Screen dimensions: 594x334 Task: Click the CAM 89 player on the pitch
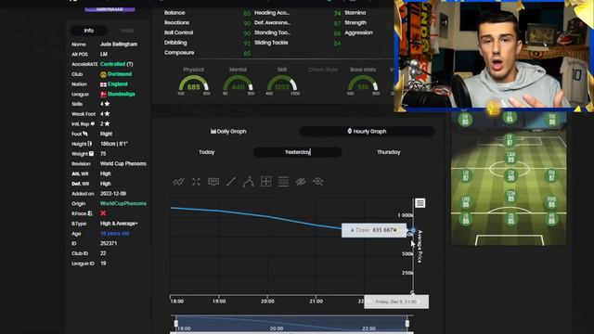tap(510, 157)
